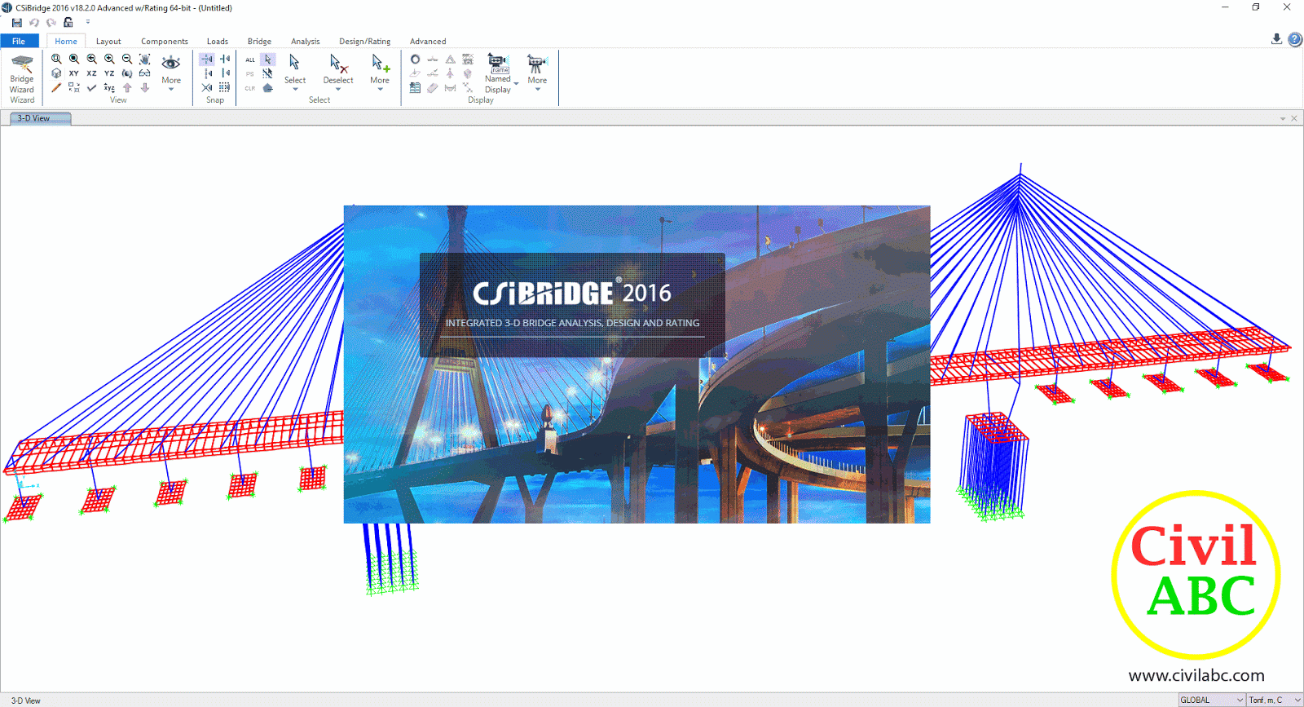Screen dimensions: 1304x707
Task: Customize the quick access toolbar
Action: click(88, 22)
